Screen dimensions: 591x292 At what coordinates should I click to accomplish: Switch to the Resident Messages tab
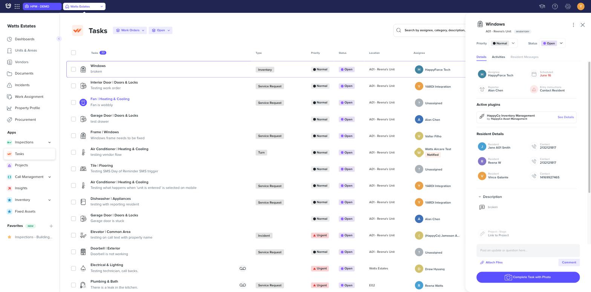coord(524,57)
